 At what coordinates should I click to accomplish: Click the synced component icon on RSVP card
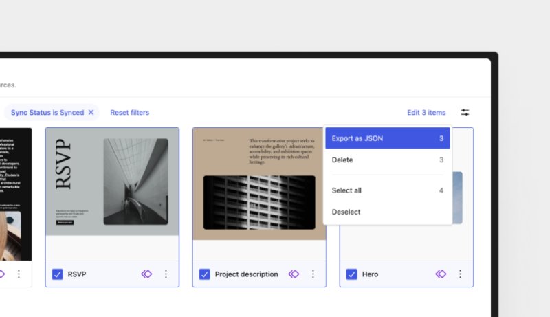tap(146, 274)
